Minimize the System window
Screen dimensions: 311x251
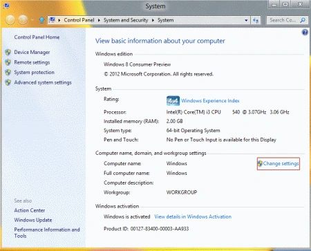click(274, 5)
